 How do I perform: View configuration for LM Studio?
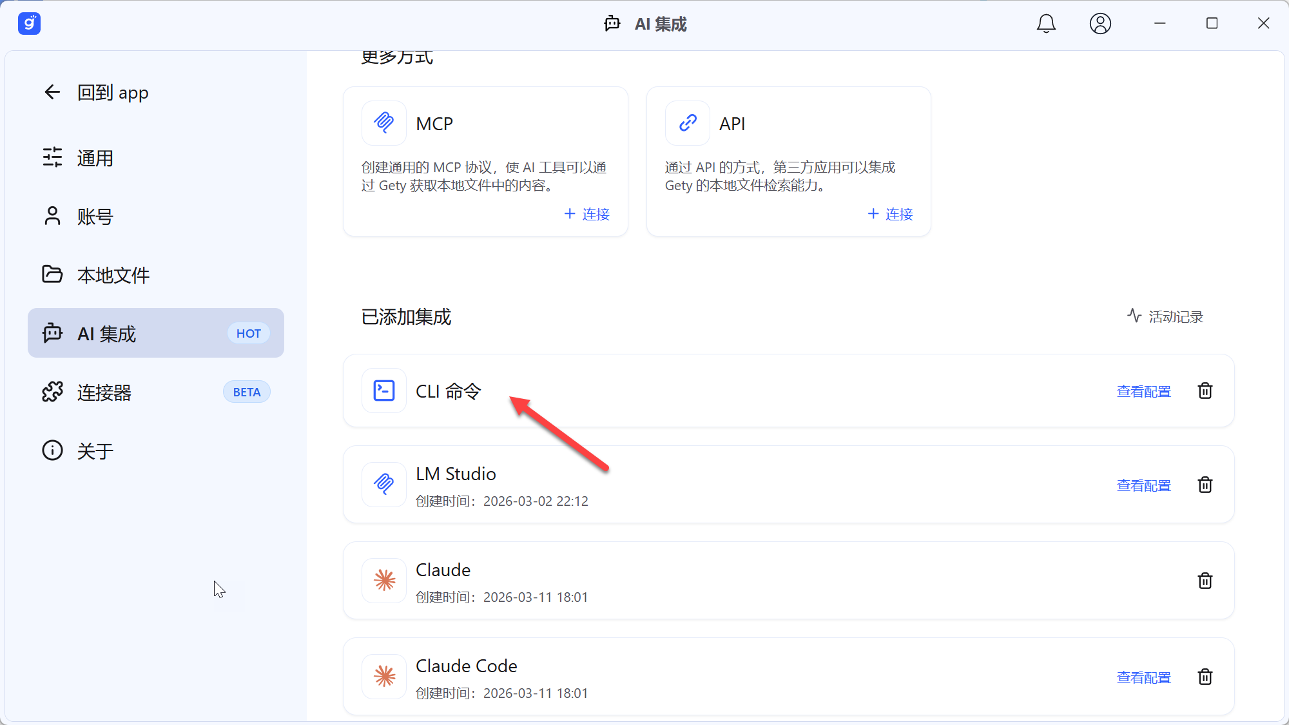1144,485
